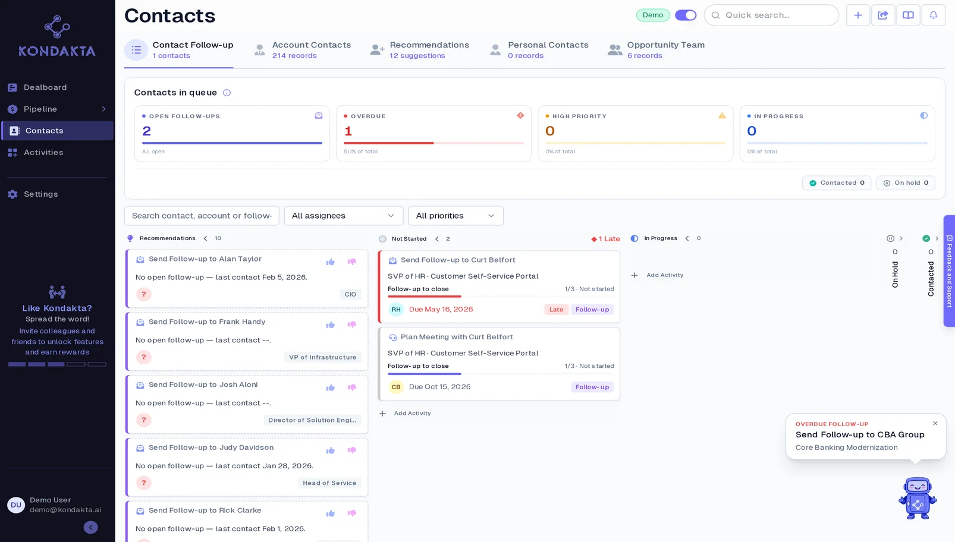Collapse the Recommendations column chevron
The height and width of the screenshot is (542, 955).
206,238
